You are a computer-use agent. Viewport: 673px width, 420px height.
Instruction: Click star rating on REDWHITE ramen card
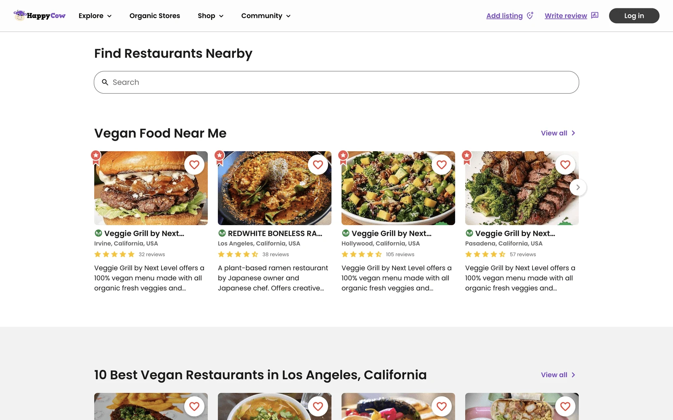(x=238, y=255)
